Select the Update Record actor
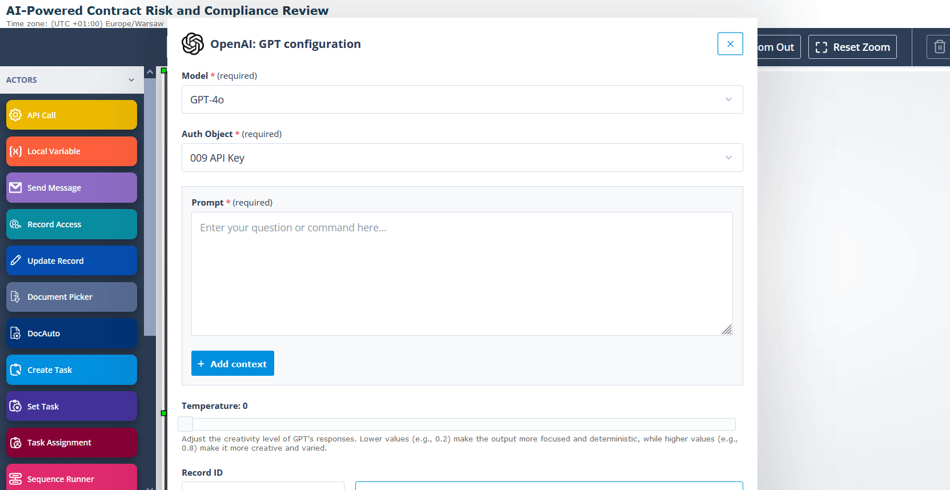 [71, 260]
